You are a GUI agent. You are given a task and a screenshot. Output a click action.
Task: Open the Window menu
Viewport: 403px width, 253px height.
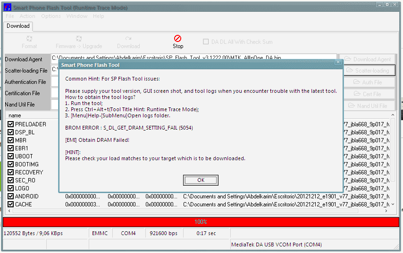77,16
